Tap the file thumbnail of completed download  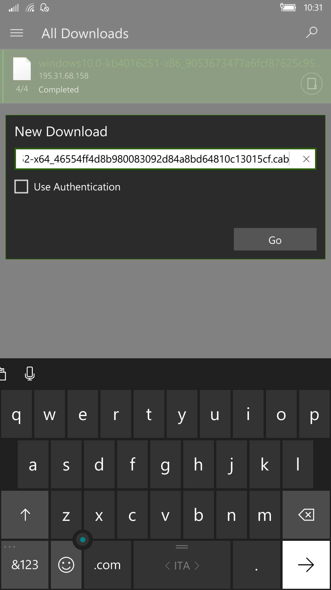22,69
